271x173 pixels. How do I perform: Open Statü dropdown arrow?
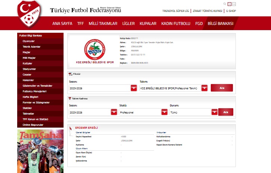click(164, 112)
